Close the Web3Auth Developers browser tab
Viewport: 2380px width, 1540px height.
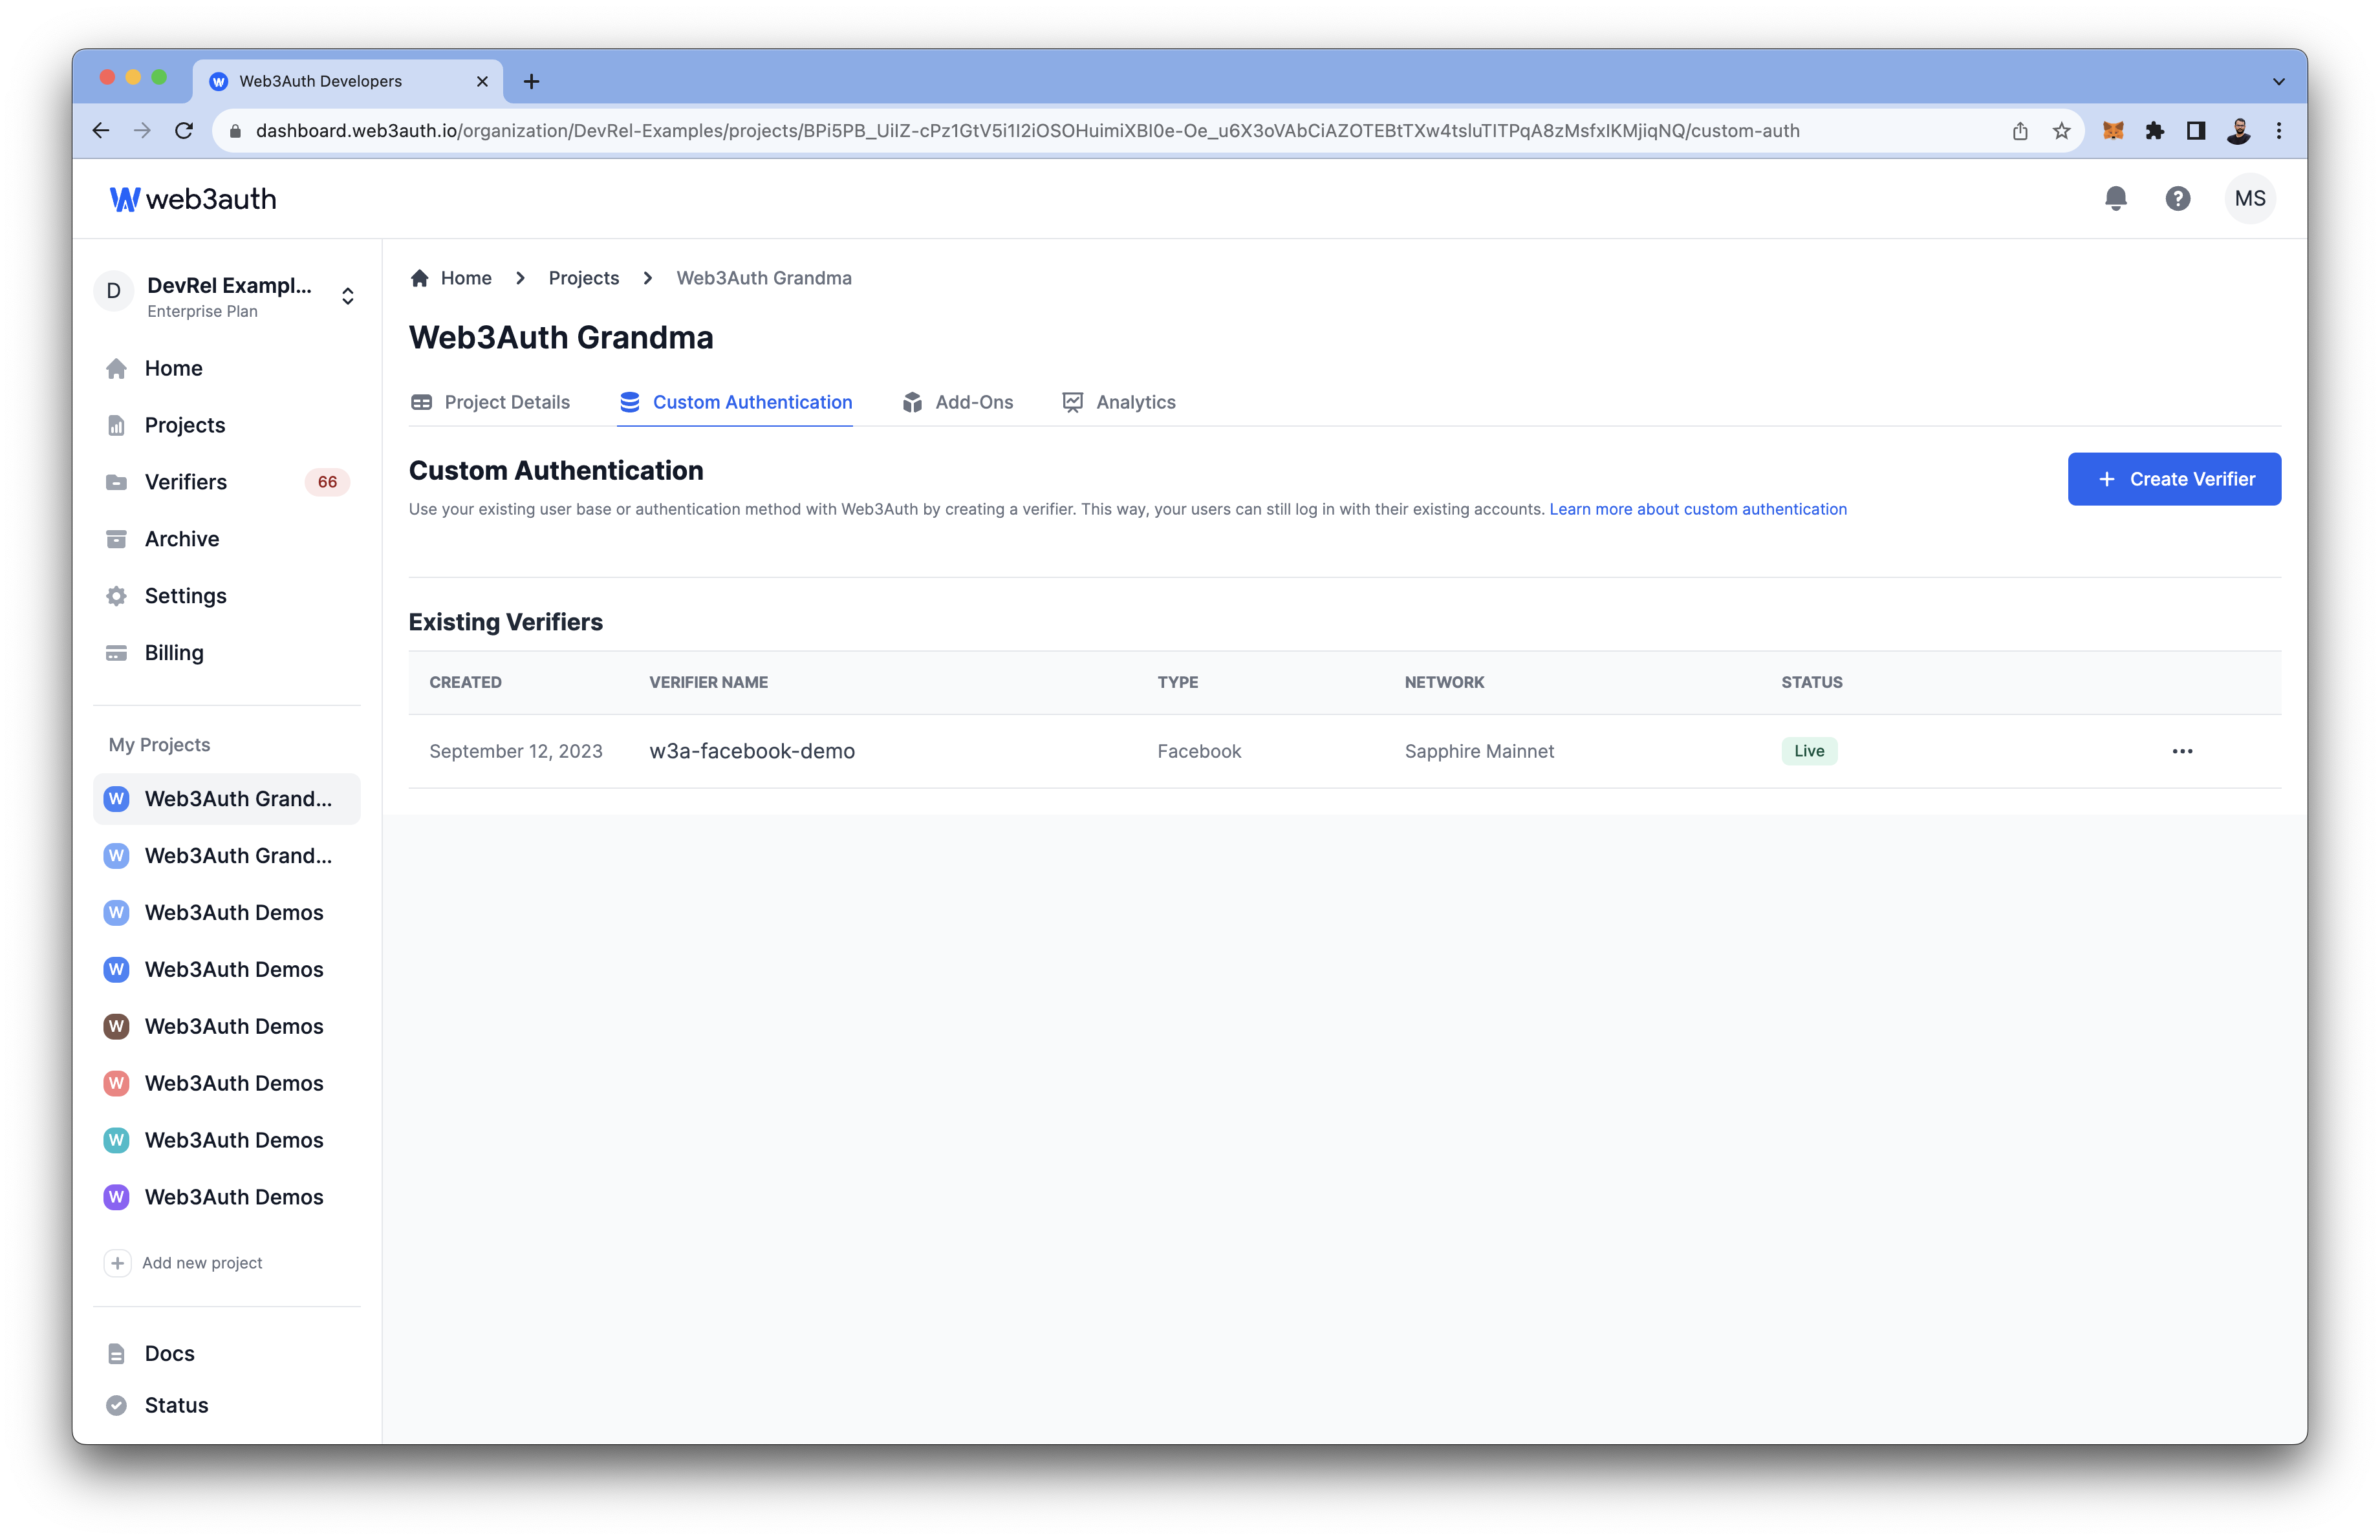[x=482, y=81]
